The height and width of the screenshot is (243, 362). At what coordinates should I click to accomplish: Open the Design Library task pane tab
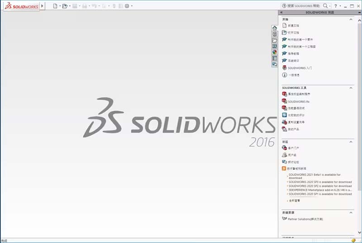[x=275, y=34]
